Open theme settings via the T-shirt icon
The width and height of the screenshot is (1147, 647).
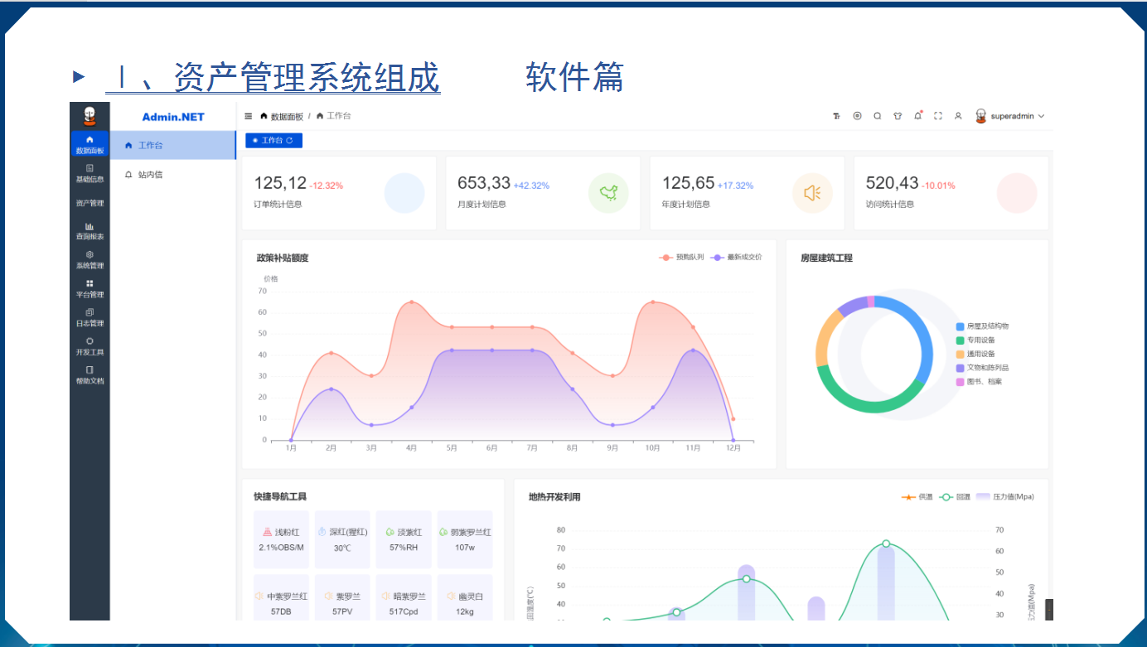(898, 116)
